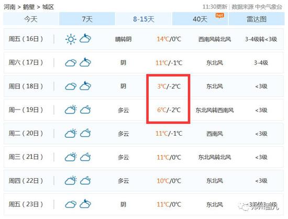Select the 周三（21日）date label

(x=26, y=157)
